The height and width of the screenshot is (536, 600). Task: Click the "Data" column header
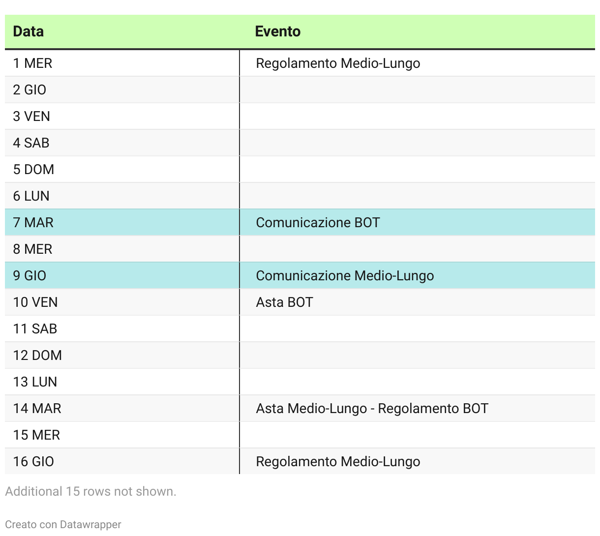coord(29,31)
